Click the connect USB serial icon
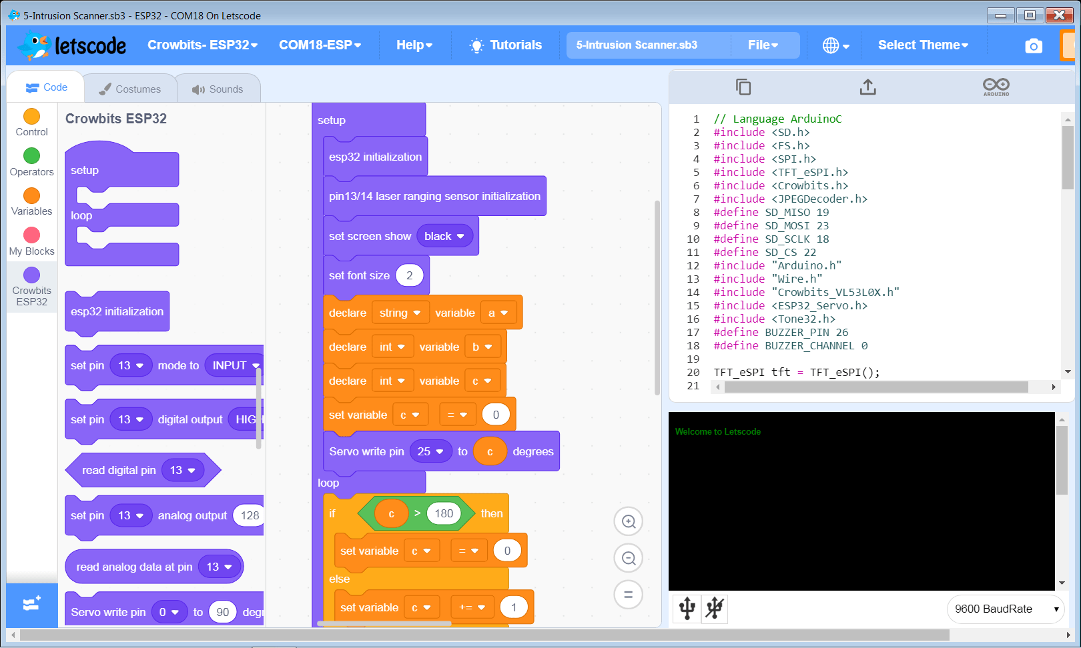1081x648 pixels. click(x=687, y=608)
